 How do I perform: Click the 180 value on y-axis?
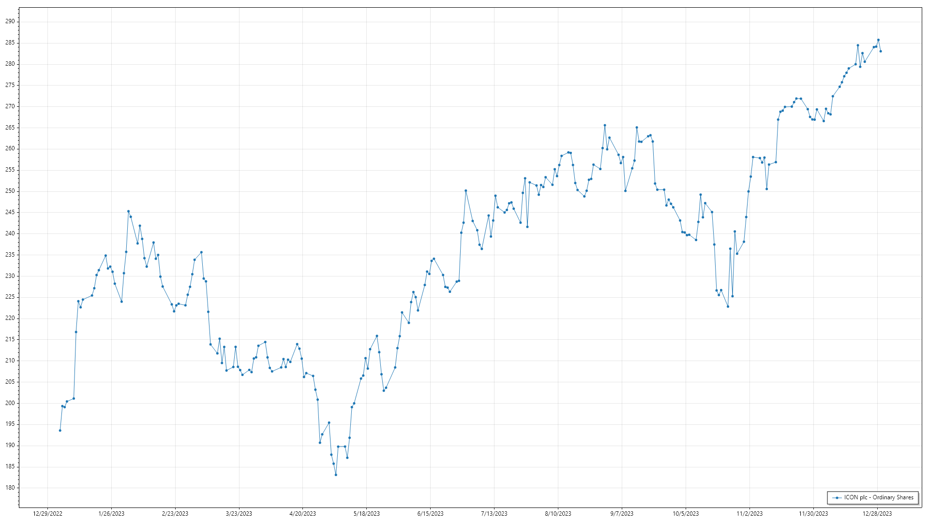tap(10, 488)
